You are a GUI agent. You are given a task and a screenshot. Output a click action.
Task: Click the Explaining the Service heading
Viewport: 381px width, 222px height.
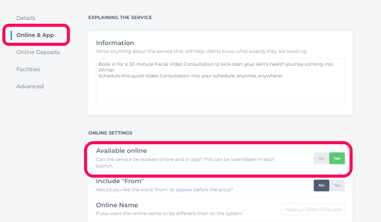pos(120,17)
